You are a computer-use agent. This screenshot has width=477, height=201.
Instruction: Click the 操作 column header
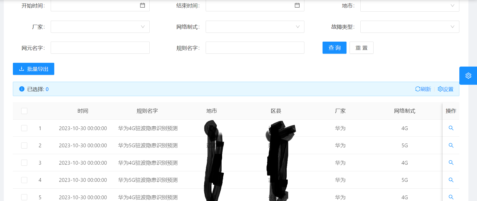click(x=451, y=111)
